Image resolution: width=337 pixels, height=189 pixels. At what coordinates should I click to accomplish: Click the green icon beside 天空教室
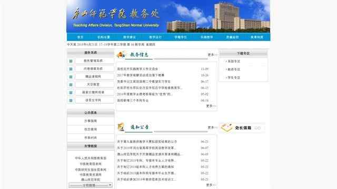coord(71,85)
